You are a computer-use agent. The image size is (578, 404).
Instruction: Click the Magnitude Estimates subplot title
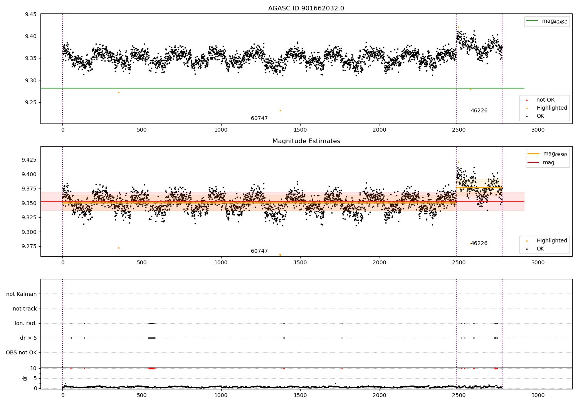(x=306, y=141)
